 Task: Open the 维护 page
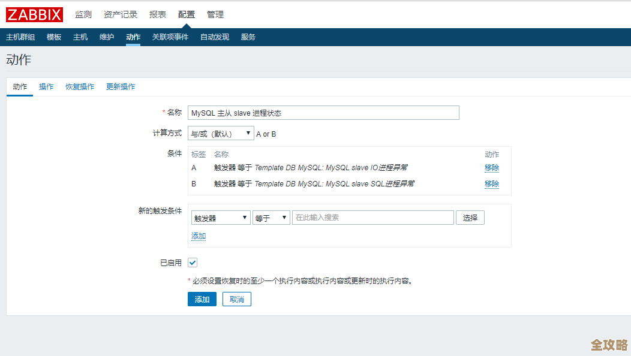click(106, 37)
